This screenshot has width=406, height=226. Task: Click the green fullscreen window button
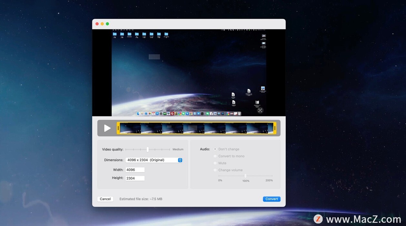coord(107,24)
